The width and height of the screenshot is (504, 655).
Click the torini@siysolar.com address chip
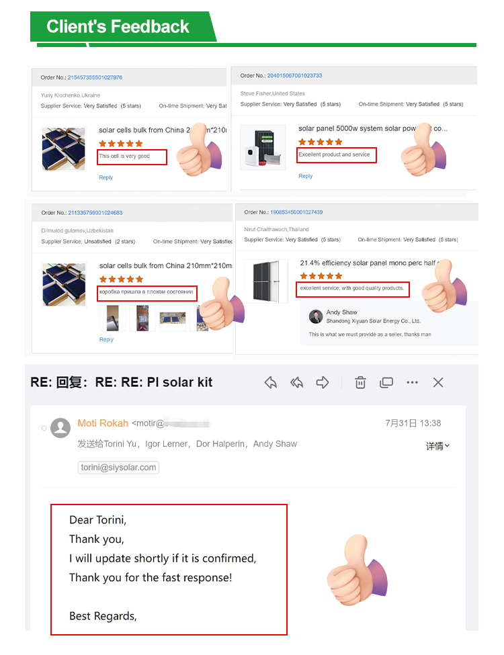pyautogui.click(x=118, y=468)
